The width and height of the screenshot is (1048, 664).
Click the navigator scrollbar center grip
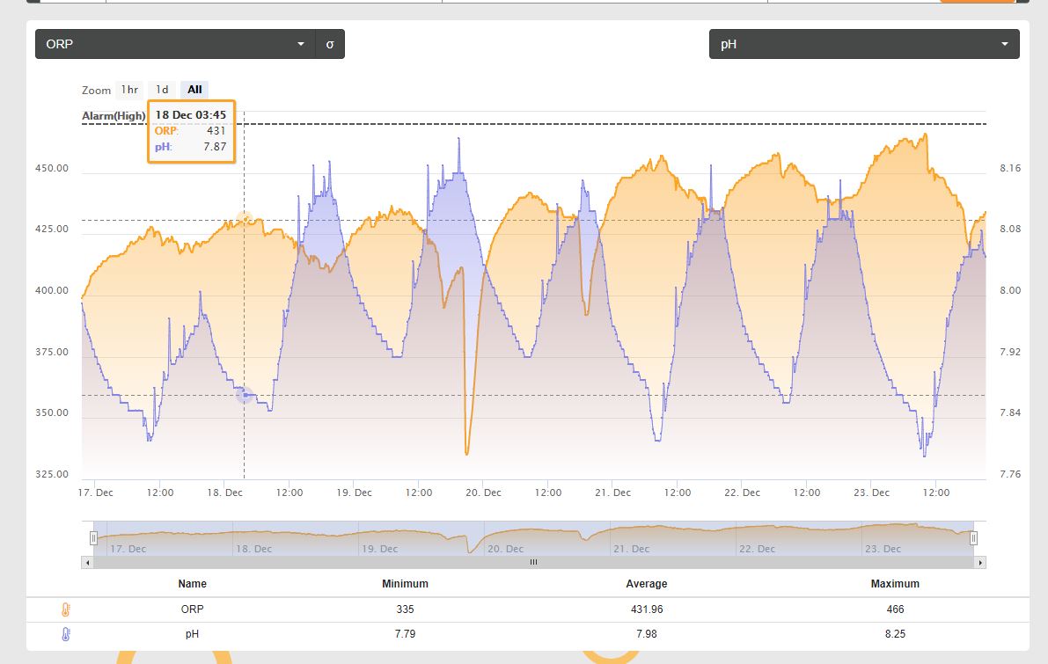point(533,563)
